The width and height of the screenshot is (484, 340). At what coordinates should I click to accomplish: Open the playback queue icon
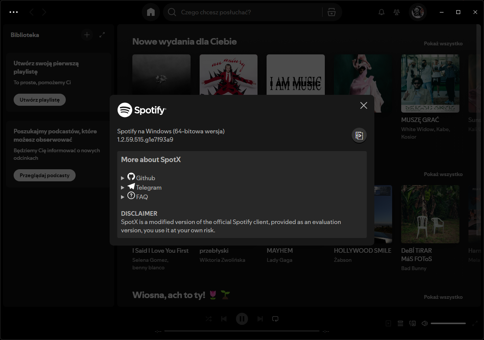(x=400, y=323)
